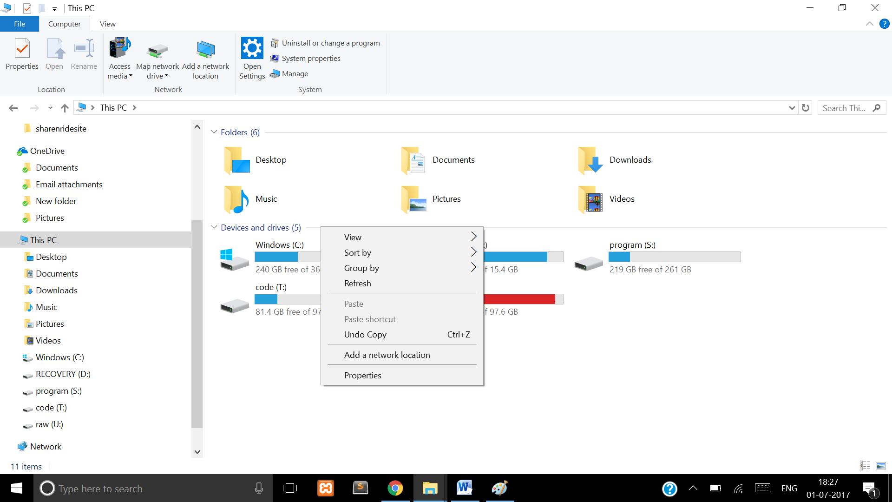Image resolution: width=892 pixels, height=502 pixels.
Task: Collapse the Folders (6) group
Action: [214, 132]
